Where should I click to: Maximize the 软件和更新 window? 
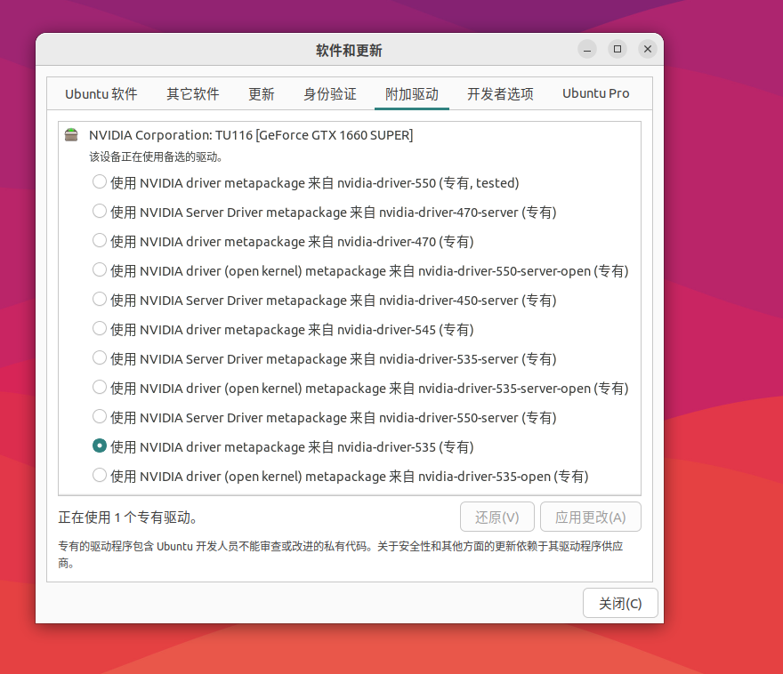(x=618, y=49)
